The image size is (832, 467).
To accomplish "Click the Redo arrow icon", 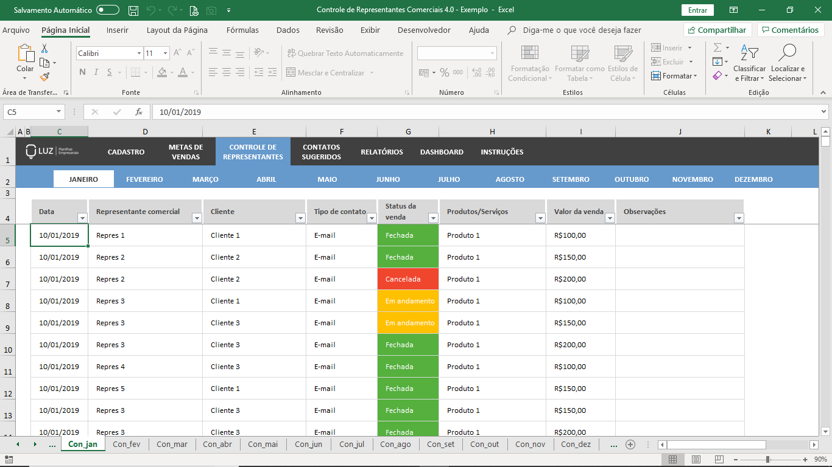I will (172, 10).
